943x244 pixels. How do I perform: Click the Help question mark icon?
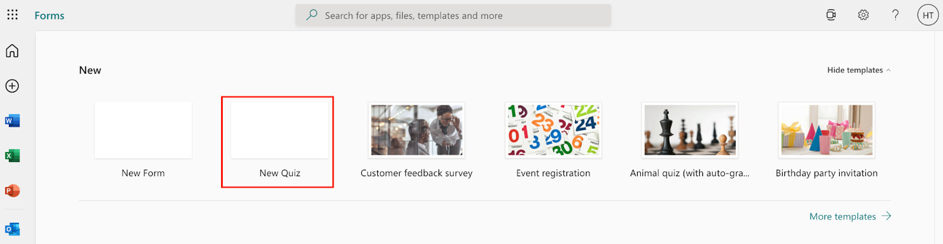(895, 15)
